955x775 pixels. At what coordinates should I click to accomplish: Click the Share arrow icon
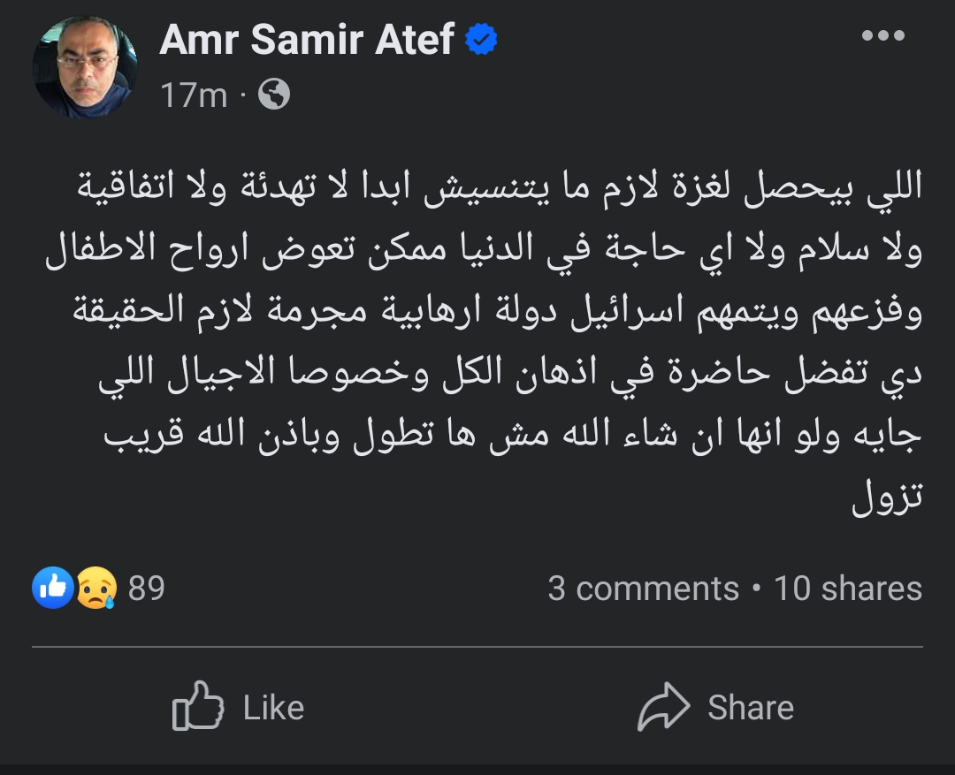(663, 706)
